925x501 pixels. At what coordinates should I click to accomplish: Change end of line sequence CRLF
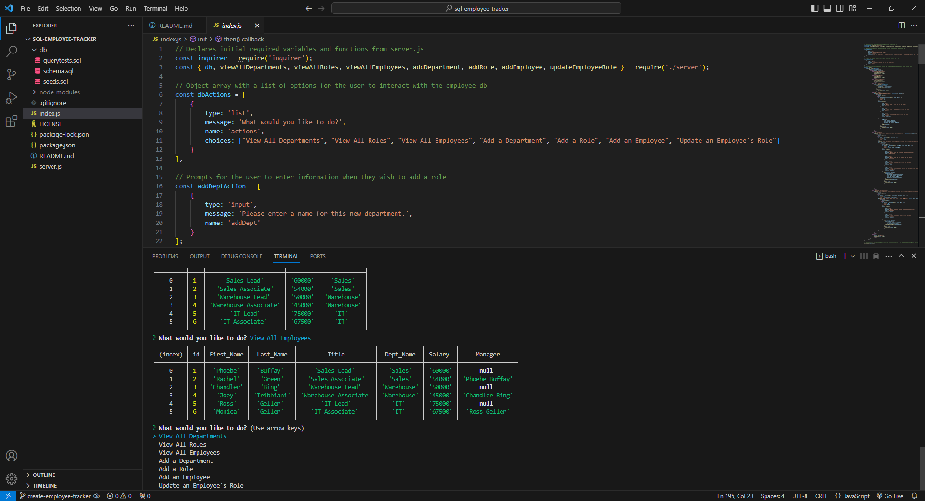click(x=821, y=496)
